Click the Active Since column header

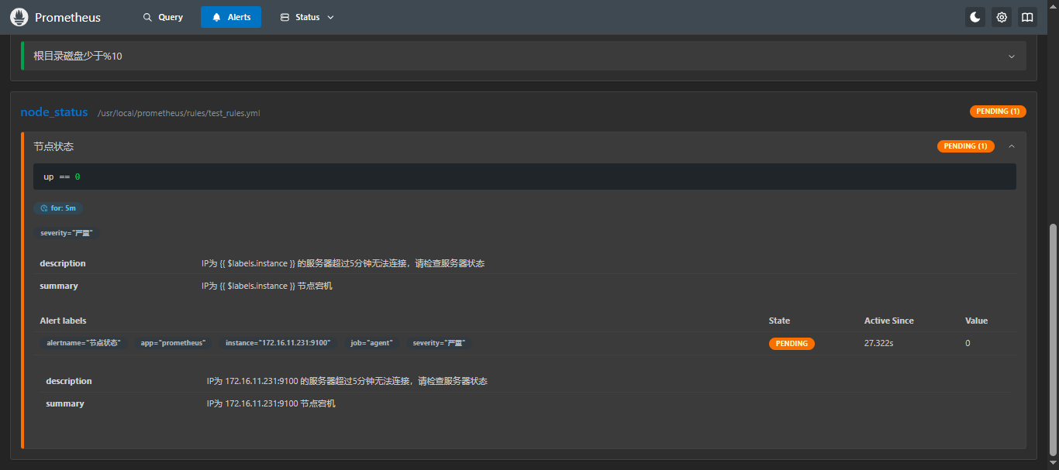pyautogui.click(x=889, y=321)
